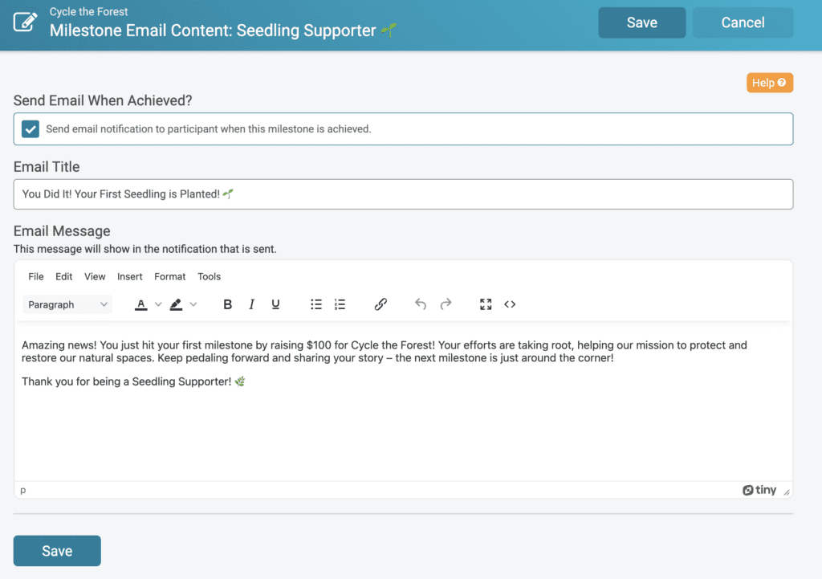Switch editor to fullscreen mode
The image size is (822, 579).
click(486, 304)
